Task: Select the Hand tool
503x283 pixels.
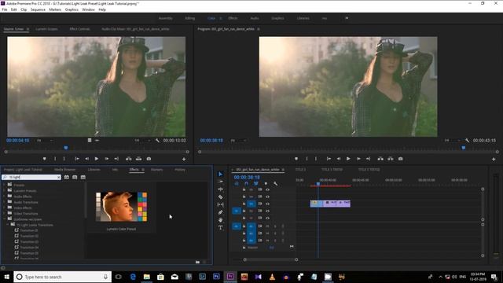Action: [220, 220]
